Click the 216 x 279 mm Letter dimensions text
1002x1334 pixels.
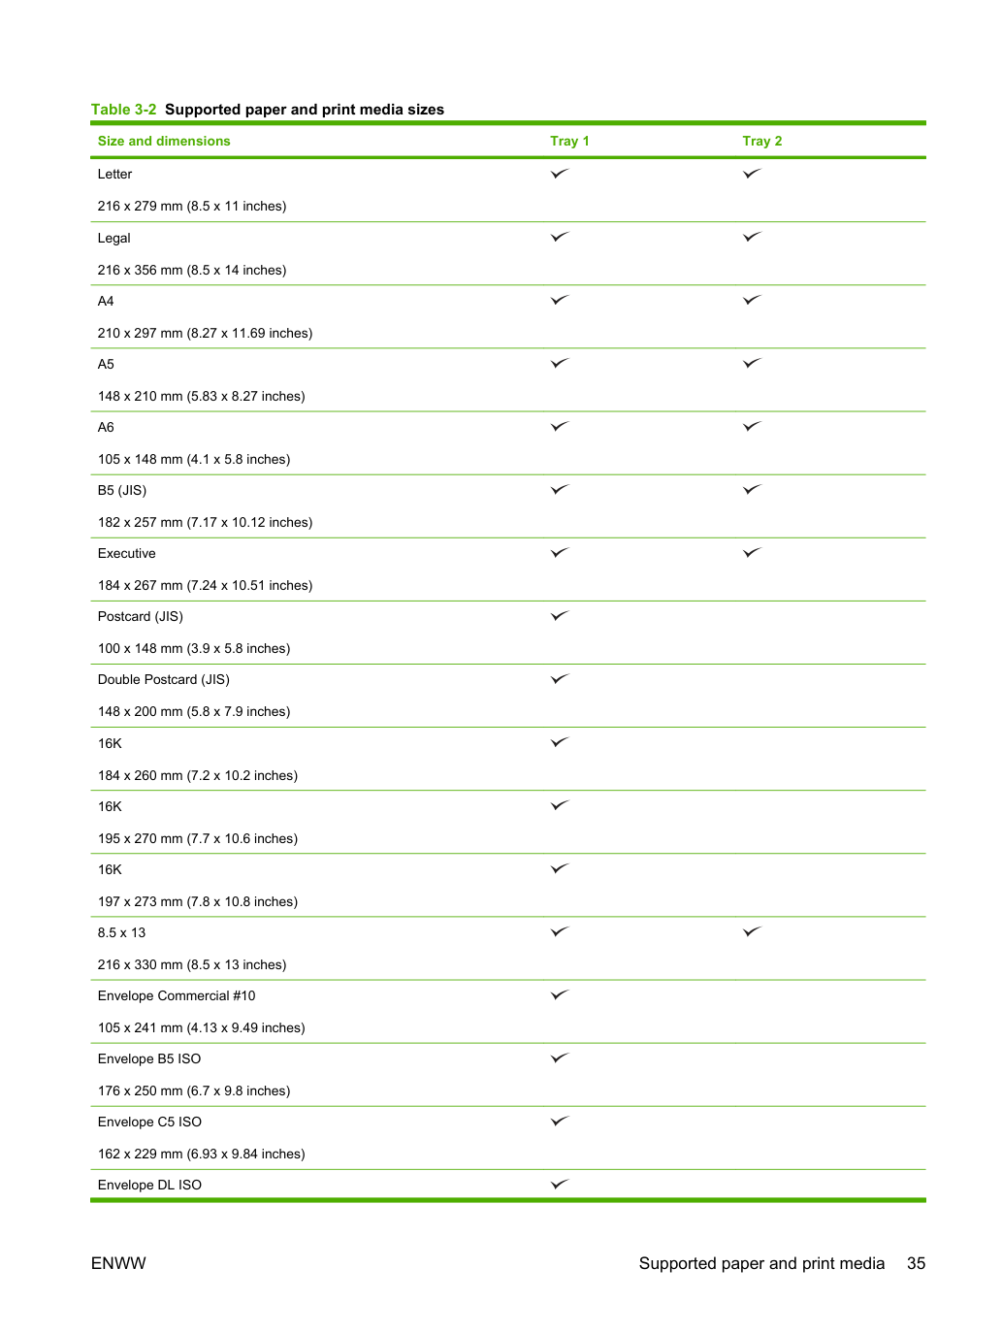[192, 206]
